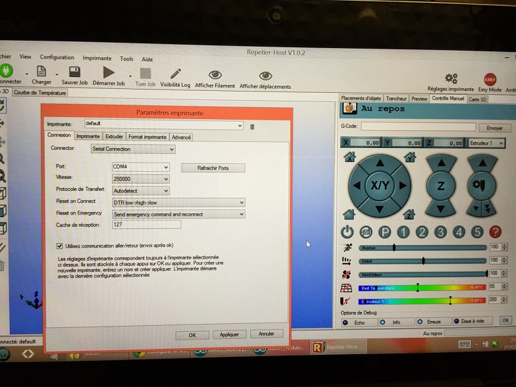Image resolution: width=516 pixels, height=387 pixels.
Task: Click the Bed Temperature slider
Action: [423, 288]
